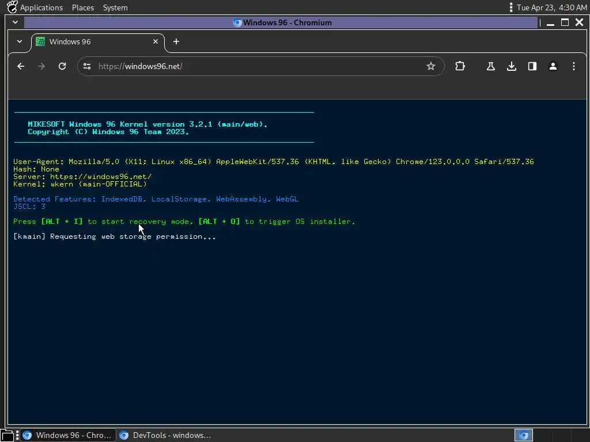Open Chrome Labs flask icon
The width and height of the screenshot is (590, 442).
491,66
